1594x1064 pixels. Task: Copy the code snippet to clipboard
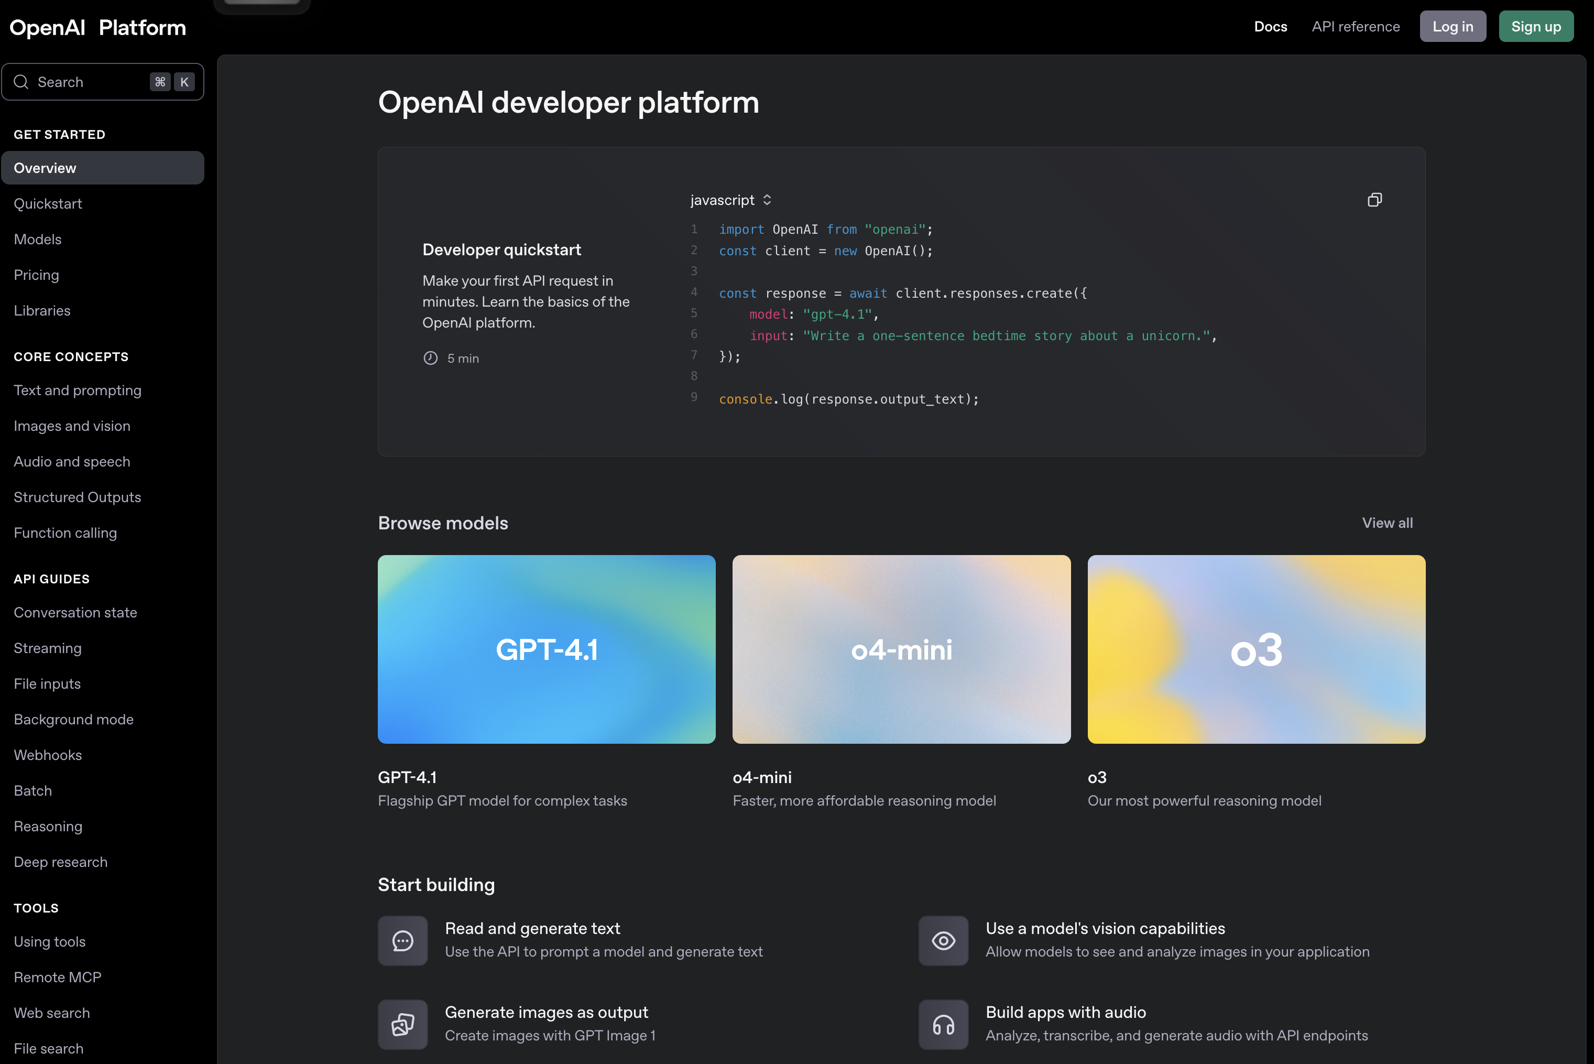point(1375,200)
